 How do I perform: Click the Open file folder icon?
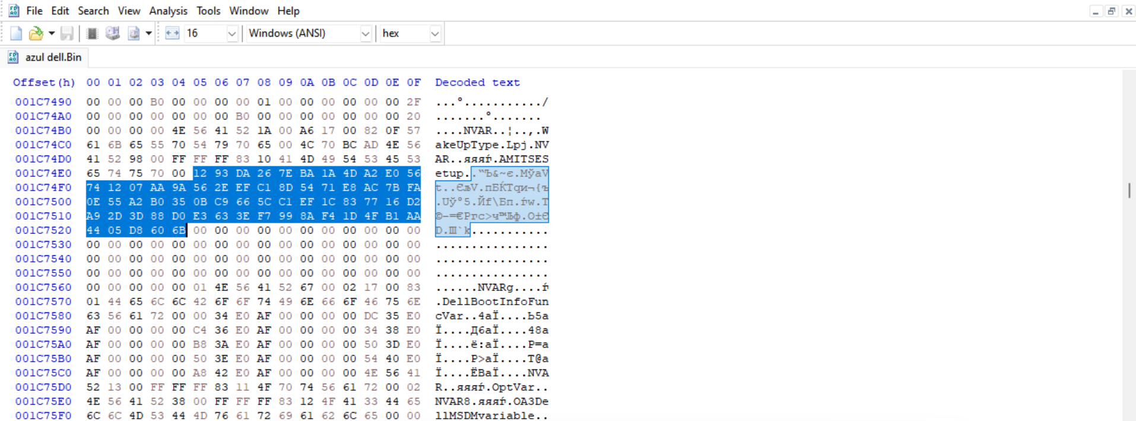coord(36,33)
